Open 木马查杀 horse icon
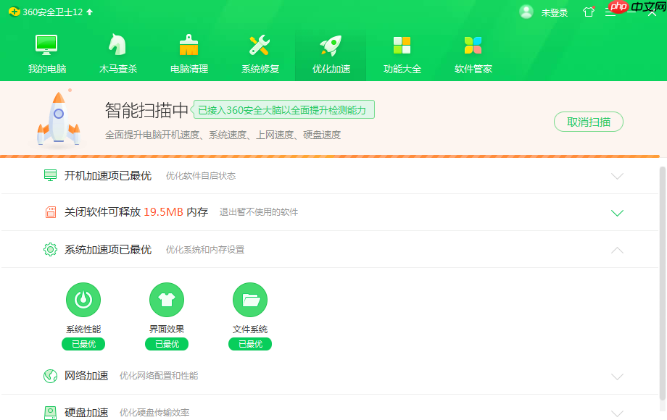Viewport: 667px width, 420px height. point(117,45)
